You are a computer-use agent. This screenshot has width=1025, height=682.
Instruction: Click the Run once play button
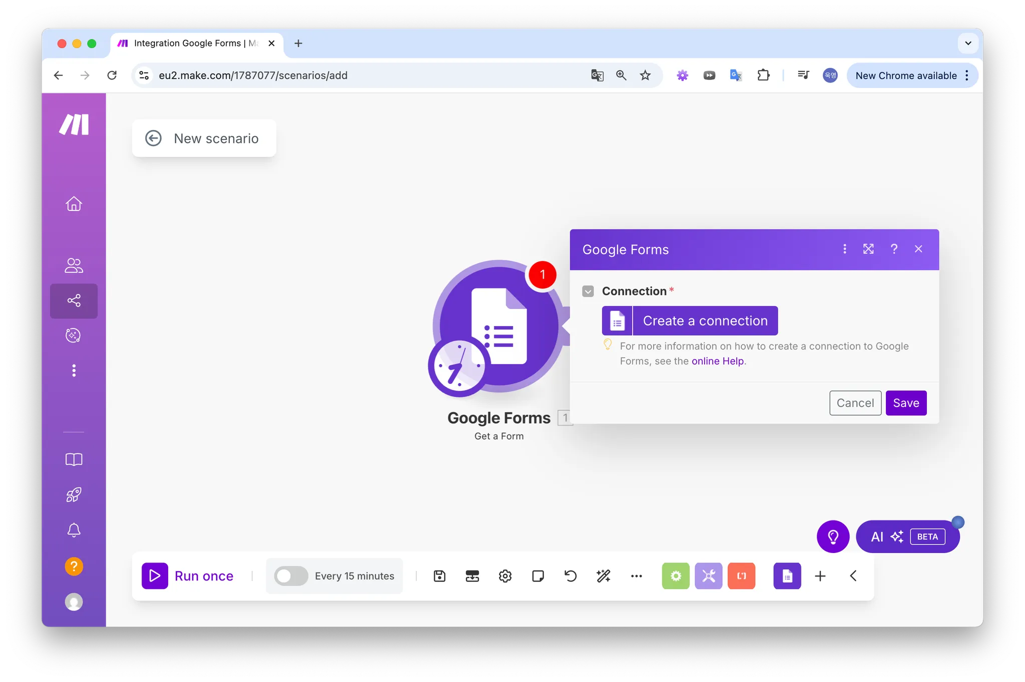click(155, 576)
